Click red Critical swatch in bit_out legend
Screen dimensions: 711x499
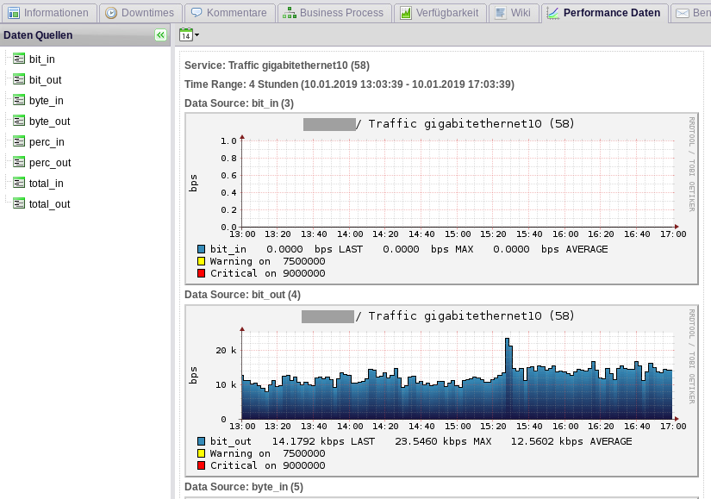pyautogui.click(x=202, y=465)
